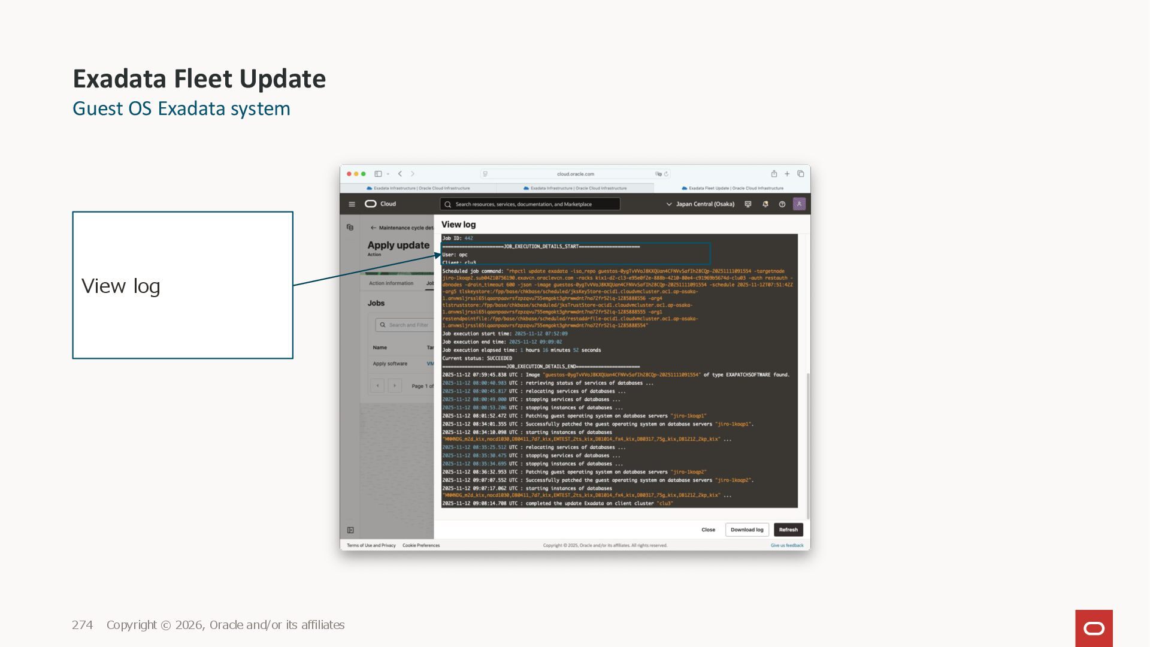Screen dimensions: 1150x647
Task: Open the notifications bell icon
Action: (x=765, y=204)
